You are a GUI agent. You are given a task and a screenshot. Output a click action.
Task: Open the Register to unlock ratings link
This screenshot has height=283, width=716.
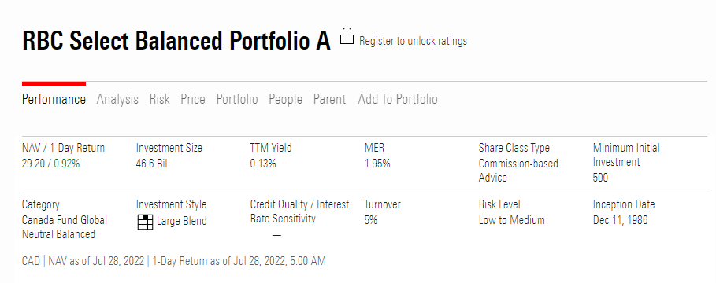point(414,41)
